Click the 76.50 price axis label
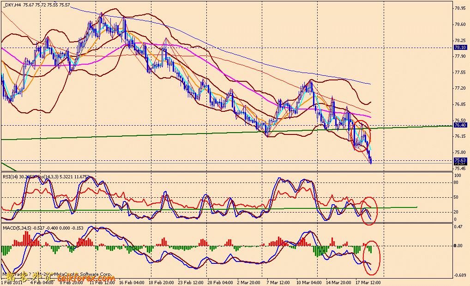Viewport: 470px width, 286px height. 460,120
